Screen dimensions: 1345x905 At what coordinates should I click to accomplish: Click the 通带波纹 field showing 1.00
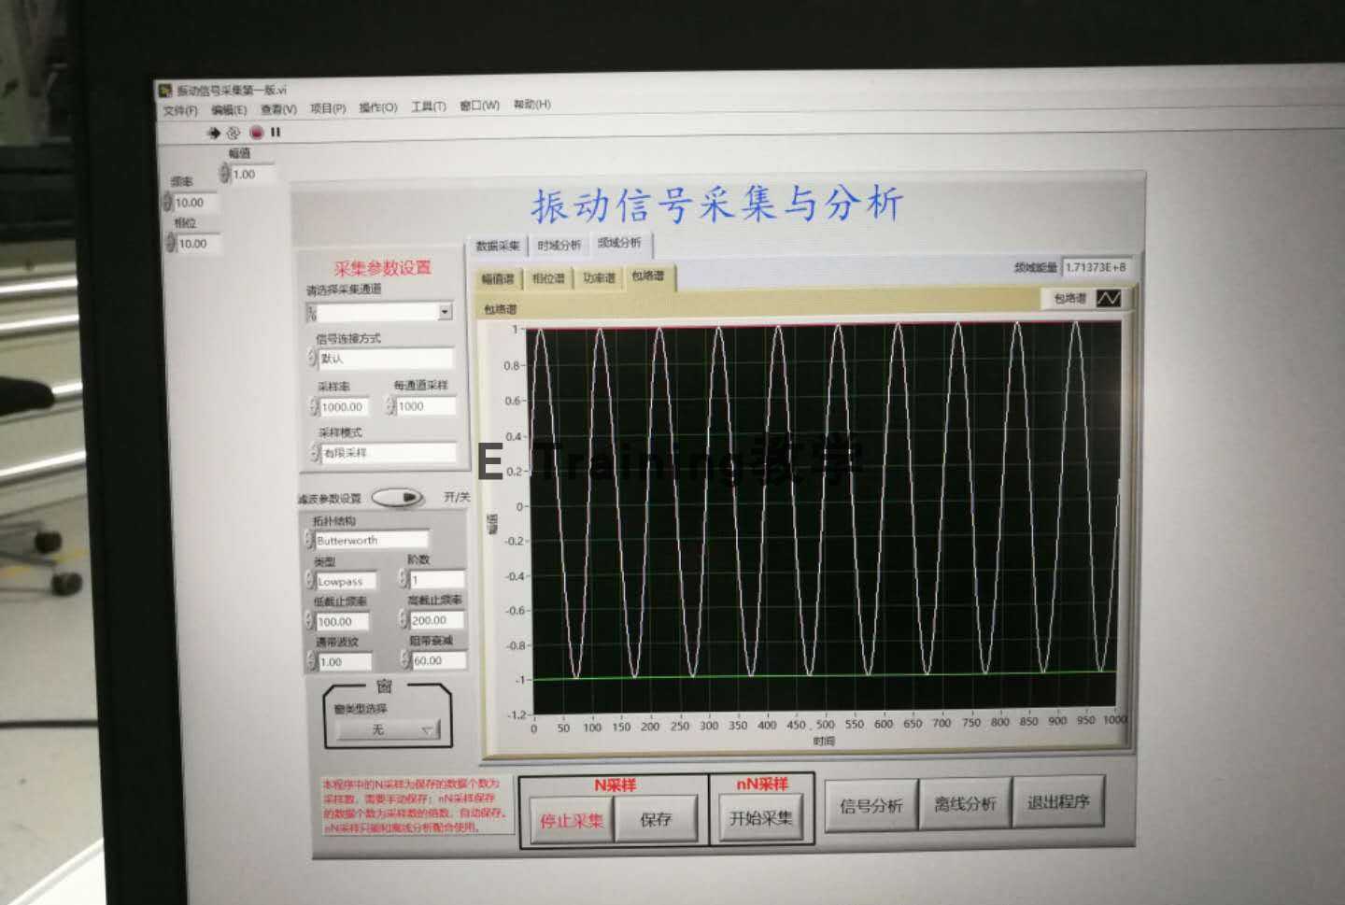pyautogui.click(x=345, y=661)
